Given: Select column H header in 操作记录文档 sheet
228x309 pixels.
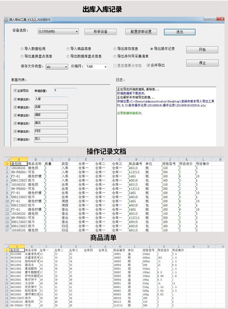Looking at the screenshot, I should pyautogui.click(x=136, y=159).
